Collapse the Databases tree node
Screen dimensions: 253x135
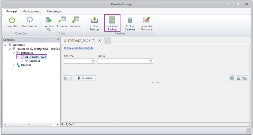14,53
